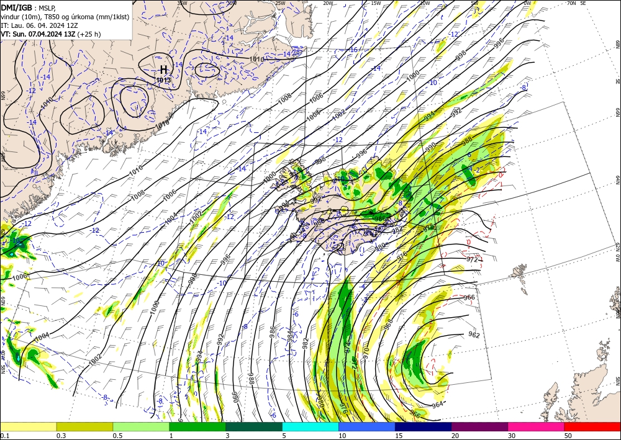This screenshot has height=440, width=621.
Task: Click the light green 0.5–1 legend swatch
Action: (x=141, y=426)
